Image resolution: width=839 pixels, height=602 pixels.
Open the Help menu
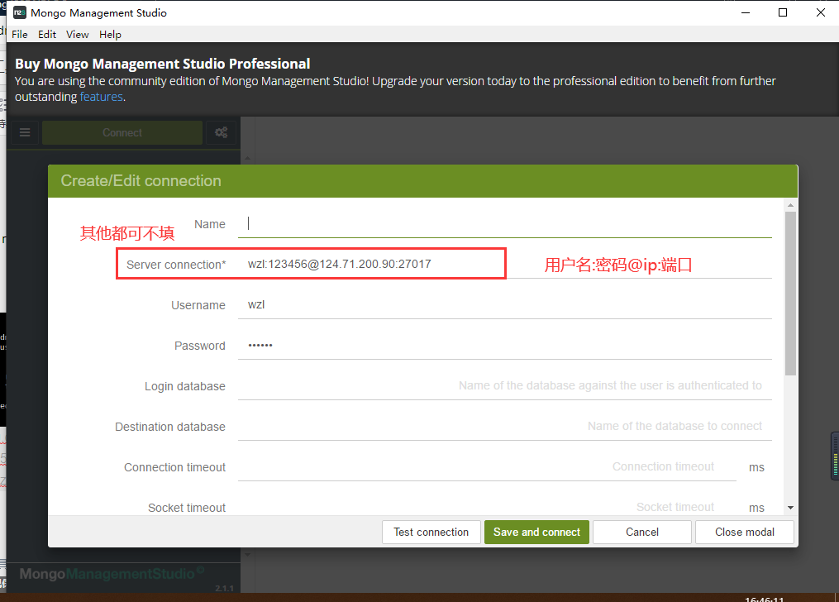[x=110, y=34]
